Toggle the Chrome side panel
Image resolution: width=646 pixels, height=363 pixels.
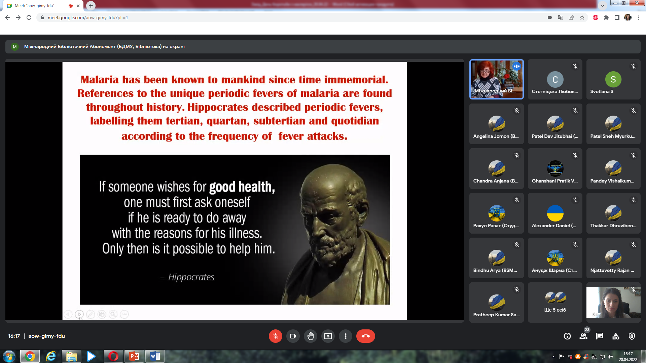617,17
